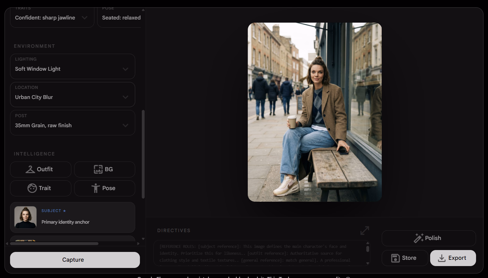The height and width of the screenshot is (278, 488).
Task: Click the BG button label
Action: (109, 169)
